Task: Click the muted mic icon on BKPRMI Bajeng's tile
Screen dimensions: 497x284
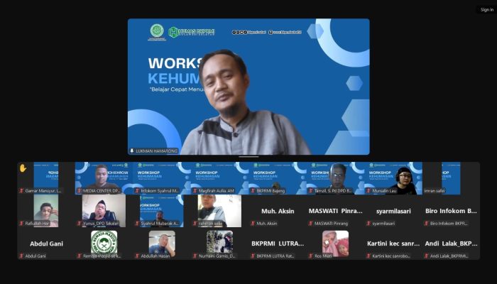Action: coord(253,191)
